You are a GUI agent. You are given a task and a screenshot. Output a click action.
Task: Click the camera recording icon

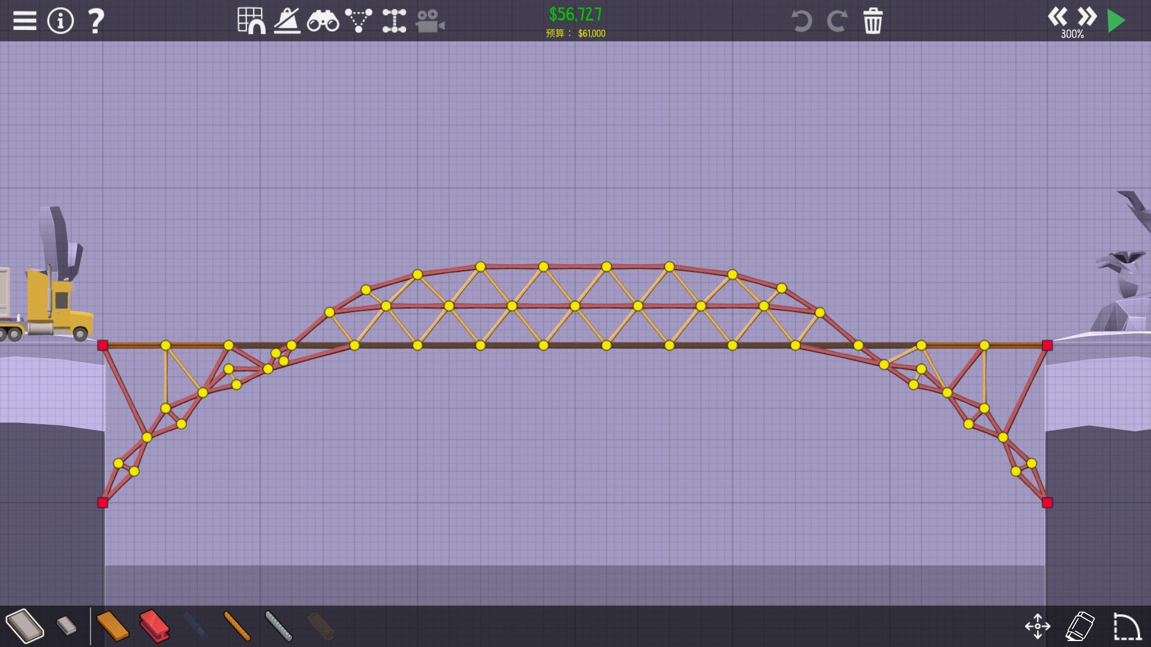430,22
